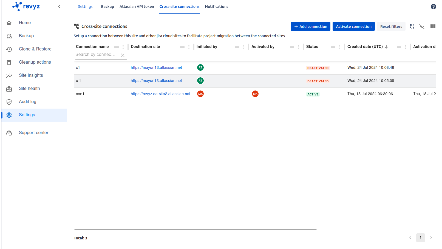This screenshot has width=442, height=249.
Task: Open the column chooser icon
Action: coord(433,27)
